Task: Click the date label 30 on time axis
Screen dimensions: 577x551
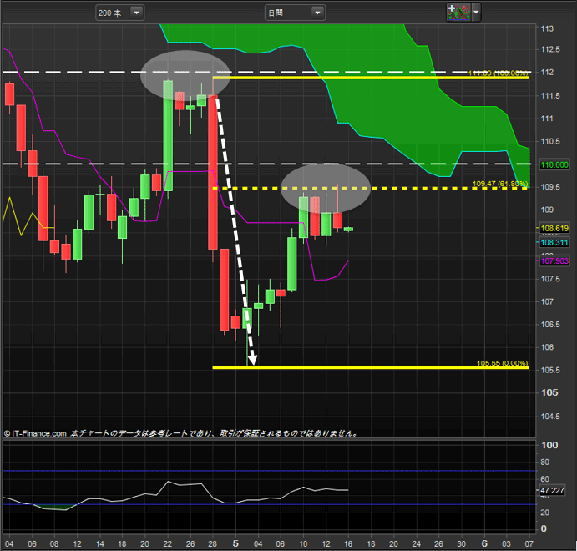Action: pos(462,544)
